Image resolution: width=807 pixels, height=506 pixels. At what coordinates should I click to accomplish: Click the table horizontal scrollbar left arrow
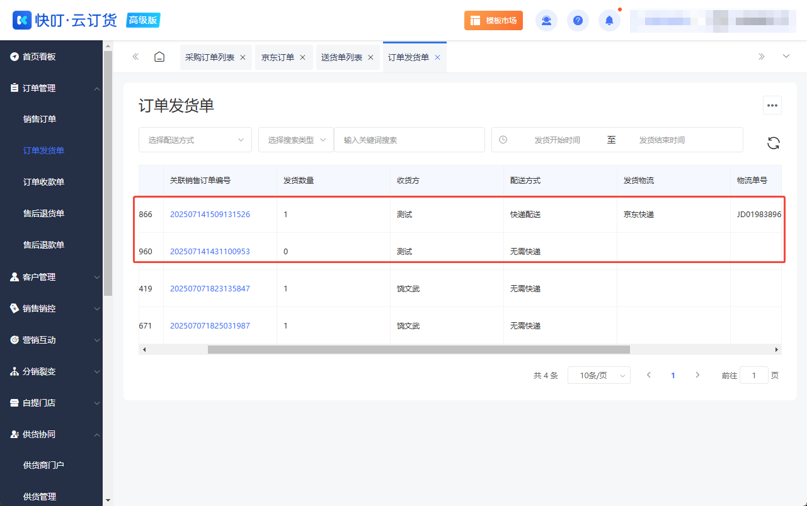[144, 349]
